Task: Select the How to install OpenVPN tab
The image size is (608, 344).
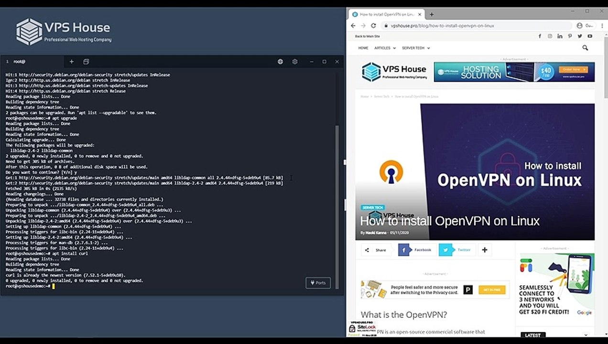Action: click(x=386, y=14)
